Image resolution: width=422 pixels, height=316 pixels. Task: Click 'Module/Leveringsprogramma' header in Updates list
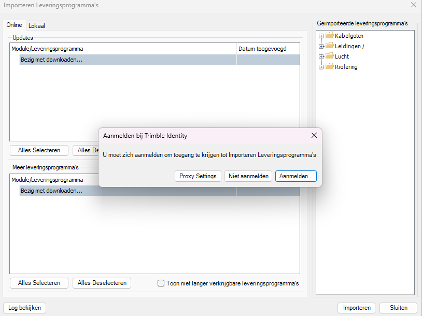click(x=123, y=49)
